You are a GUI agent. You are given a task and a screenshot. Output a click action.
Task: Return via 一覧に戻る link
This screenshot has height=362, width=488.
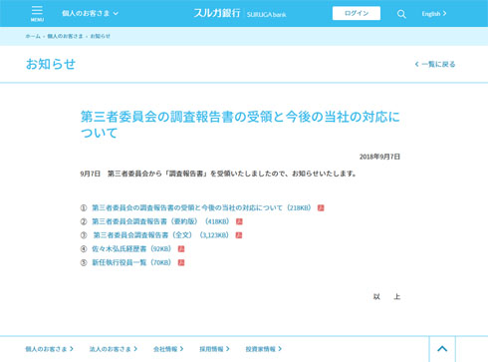coord(435,64)
